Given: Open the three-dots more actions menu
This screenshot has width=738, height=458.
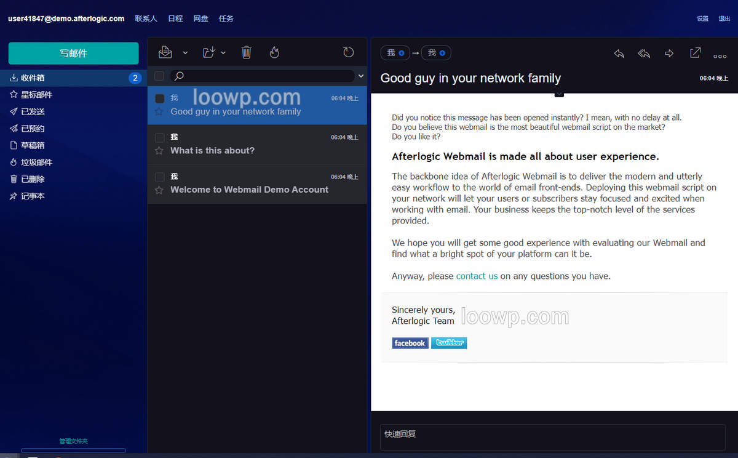Looking at the screenshot, I should pos(720,56).
